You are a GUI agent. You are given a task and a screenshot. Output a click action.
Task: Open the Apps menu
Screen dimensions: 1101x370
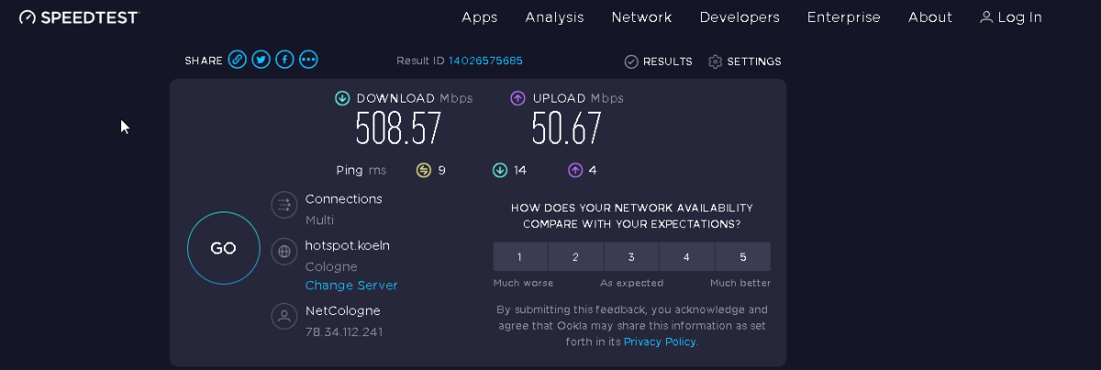click(480, 17)
